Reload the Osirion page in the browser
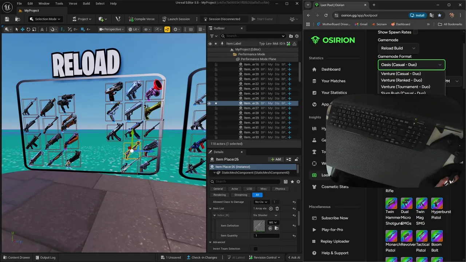The height and width of the screenshot is (262, 466). 326,15
